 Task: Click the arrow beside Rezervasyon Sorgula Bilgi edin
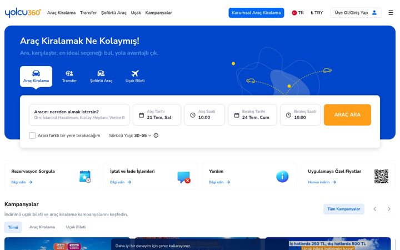pos(31,182)
